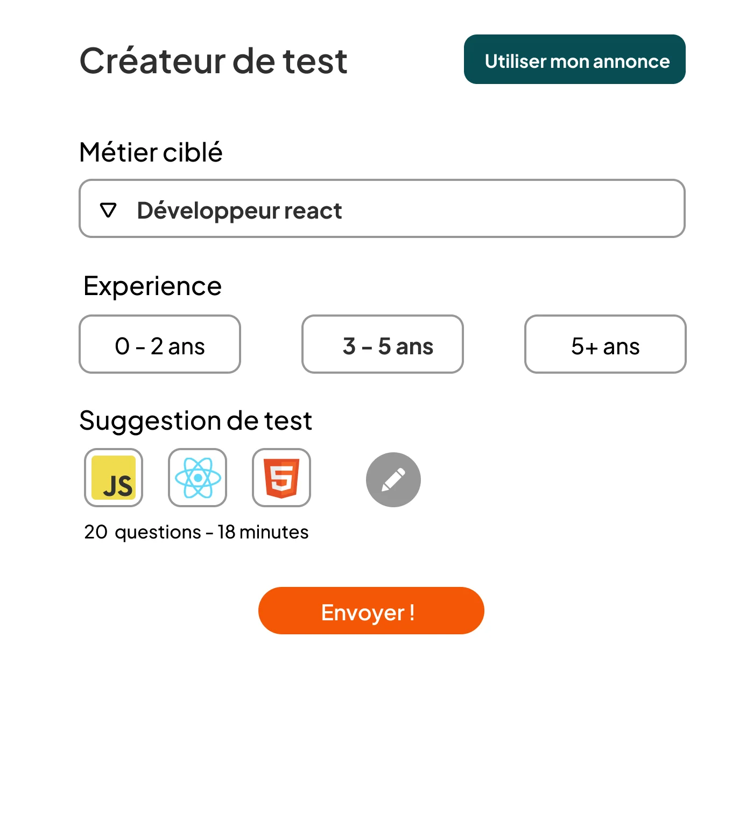Submit the form with Envoyer !
The width and height of the screenshot is (746, 826).
[x=371, y=611]
